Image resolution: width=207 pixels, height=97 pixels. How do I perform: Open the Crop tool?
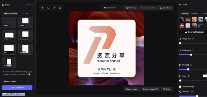click(x=167, y=89)
